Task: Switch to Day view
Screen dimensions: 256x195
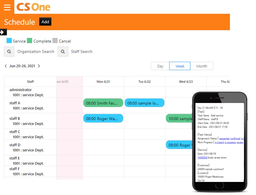Action: (x=160, y=66)
